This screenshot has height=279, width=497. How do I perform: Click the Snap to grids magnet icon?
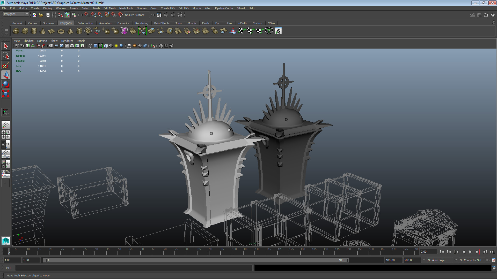click(x=87, y=15)
